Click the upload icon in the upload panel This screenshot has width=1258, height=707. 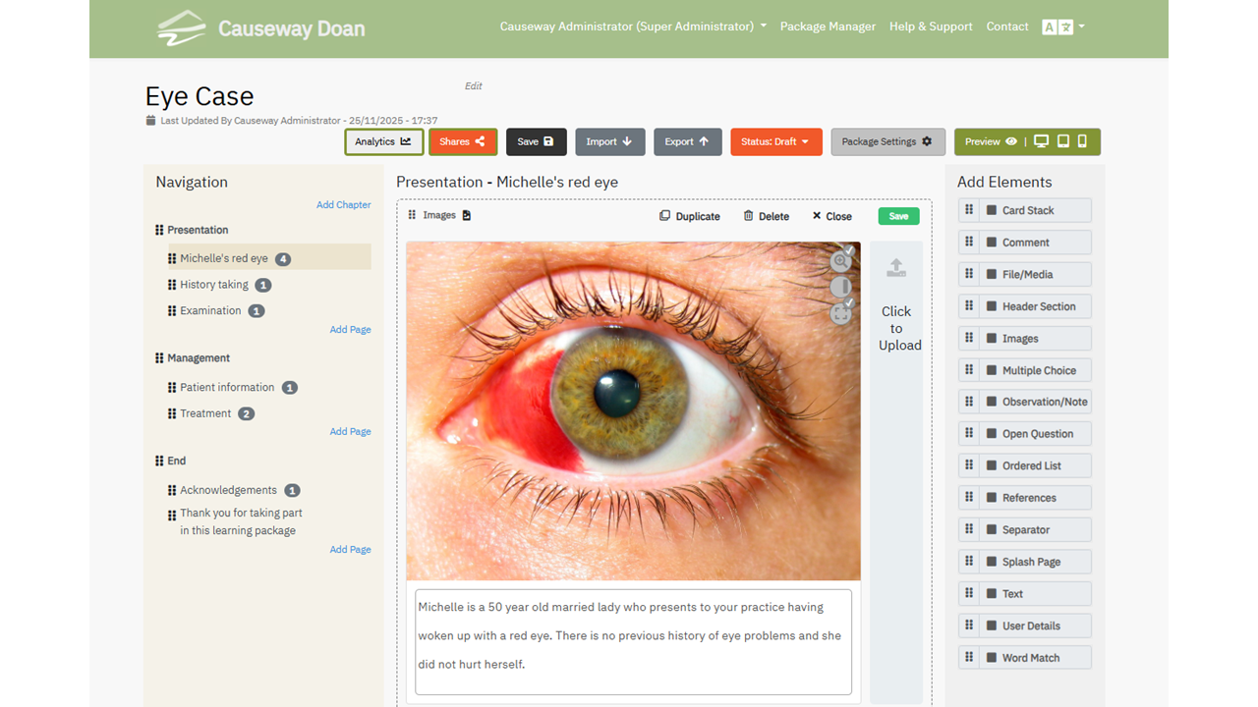(896, 268)
